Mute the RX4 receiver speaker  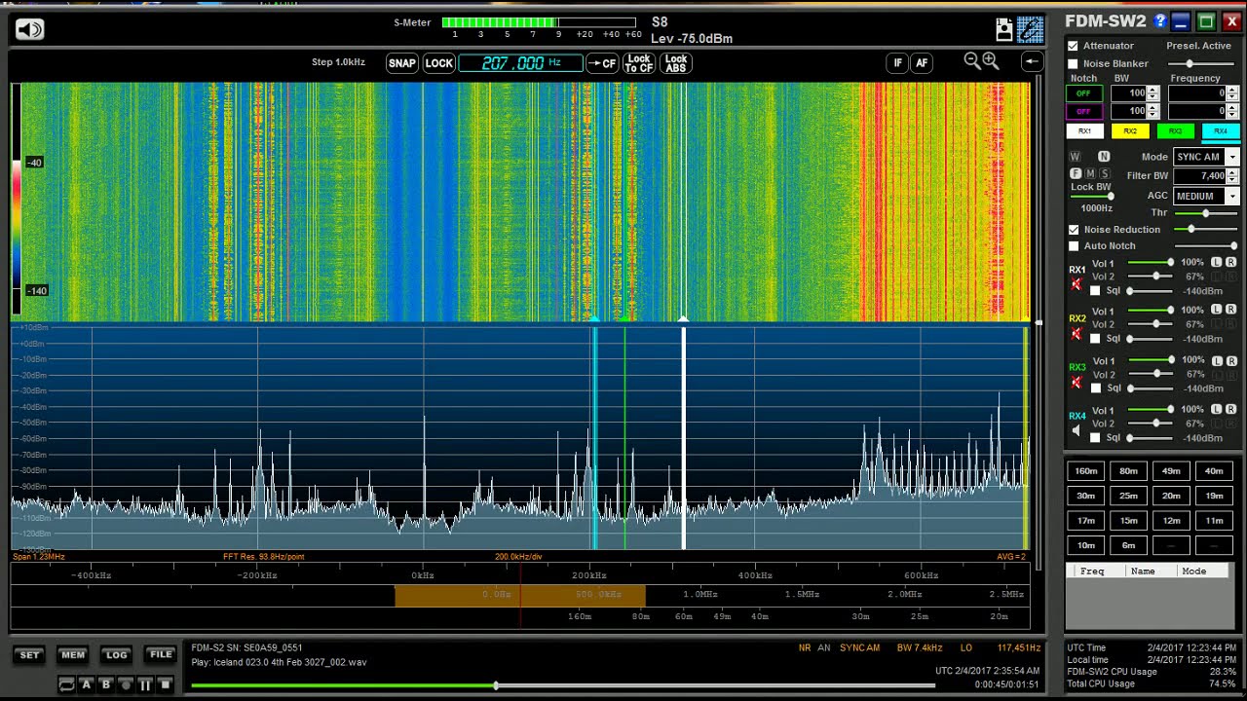[x=1077, y=430]
